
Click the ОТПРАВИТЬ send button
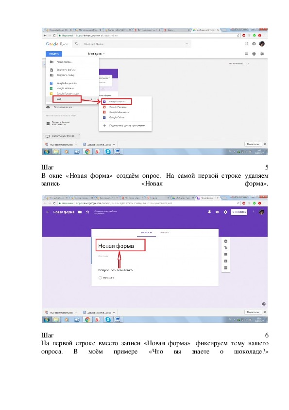(239, 212)
